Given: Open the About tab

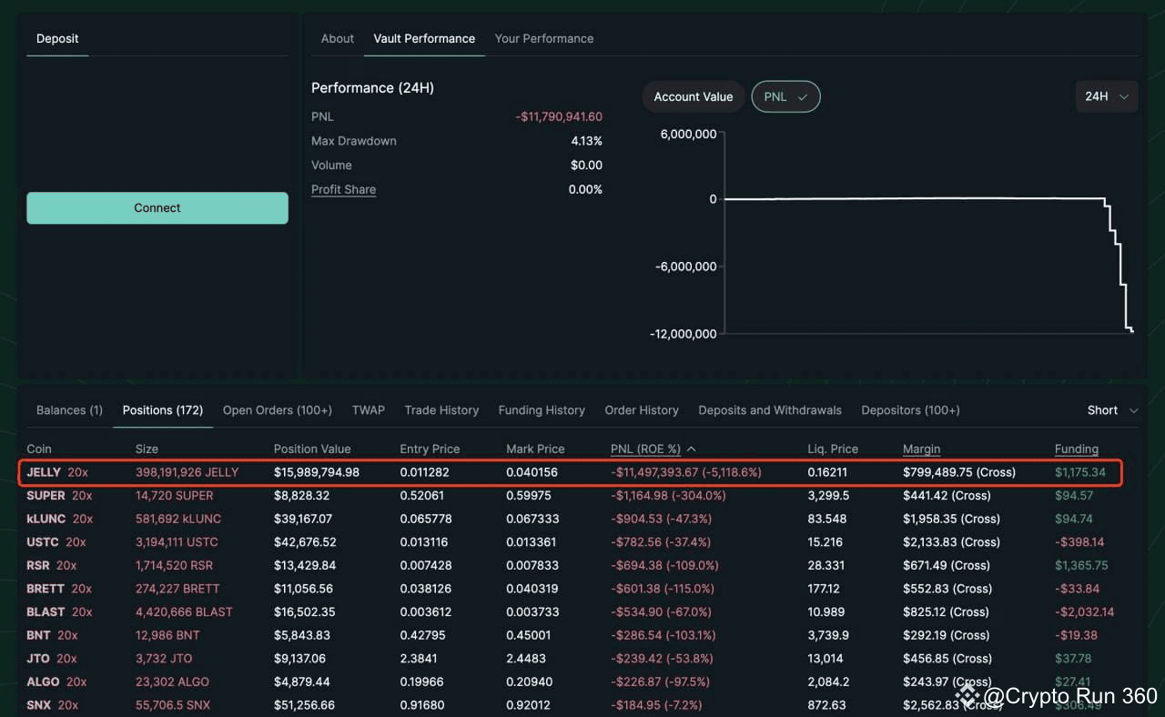Looking at the screenshot, I should [337, 38].
